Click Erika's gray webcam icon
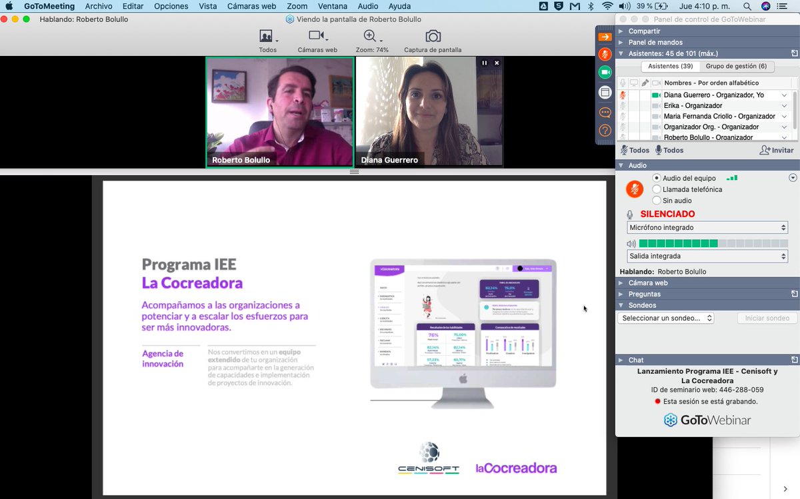800x499 pixels. [655, 106]
